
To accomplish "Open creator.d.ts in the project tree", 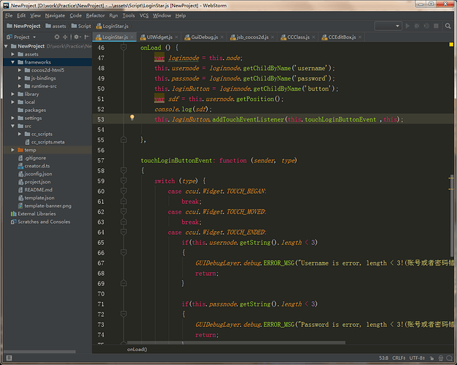I will coord(37,165).
